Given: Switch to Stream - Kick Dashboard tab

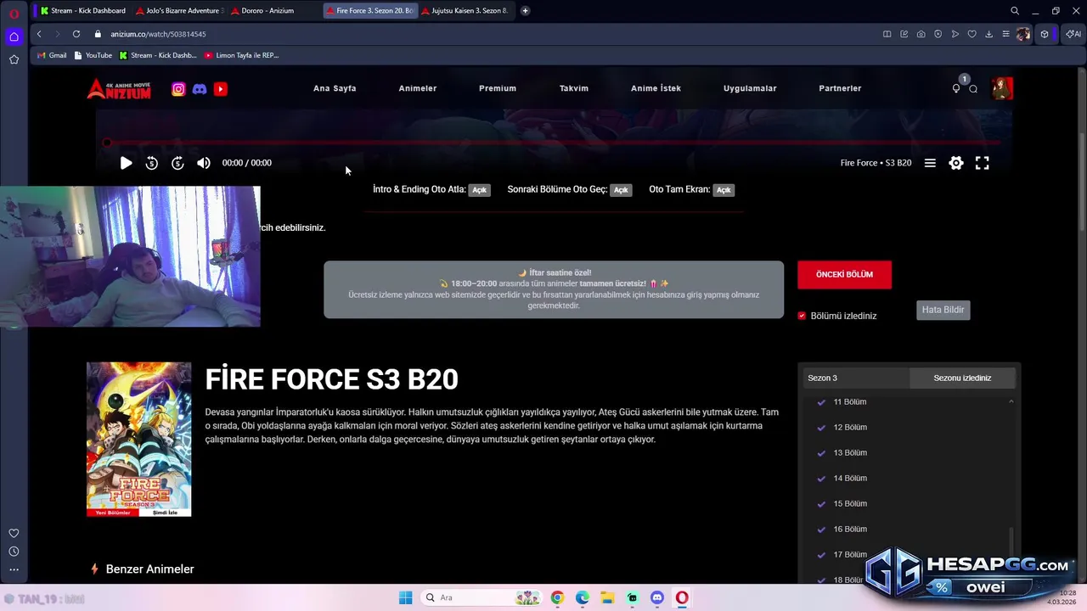Looking at the screenshot, I should point(82,11).
